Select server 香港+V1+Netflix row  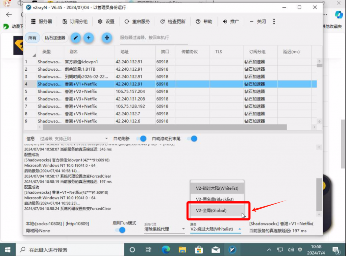170,84
